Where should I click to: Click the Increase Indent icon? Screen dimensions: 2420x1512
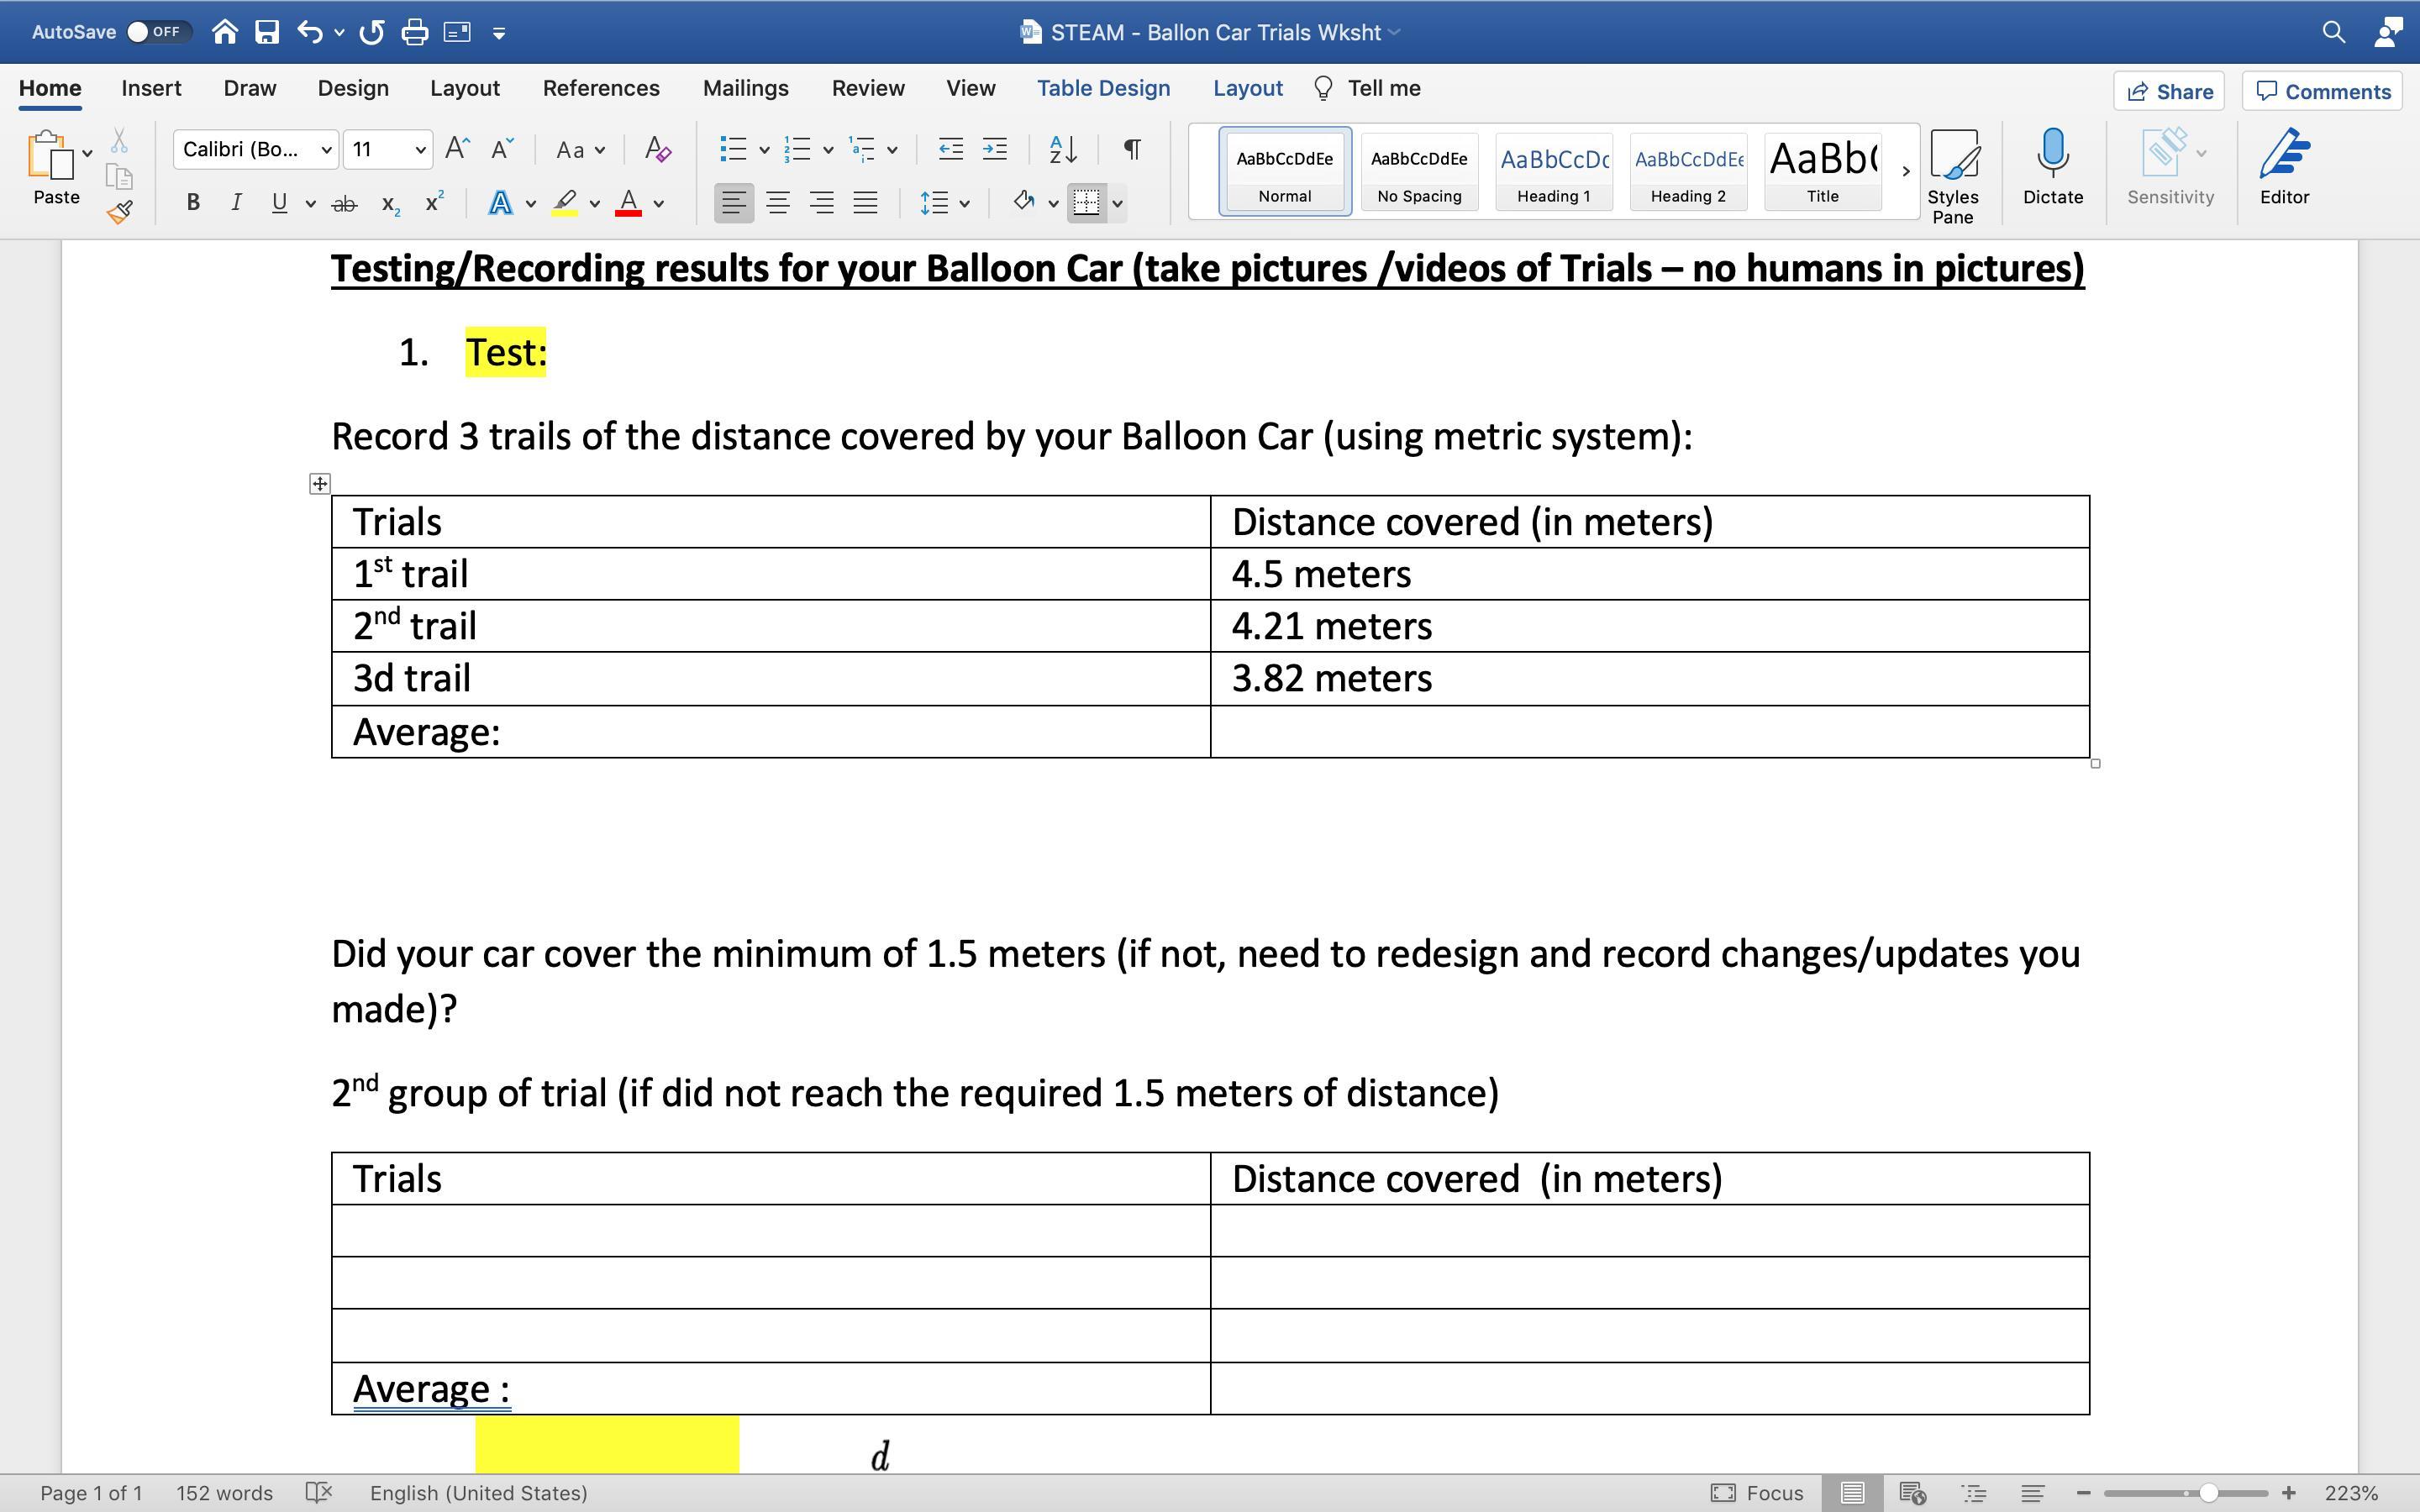[x=994, y=150]
